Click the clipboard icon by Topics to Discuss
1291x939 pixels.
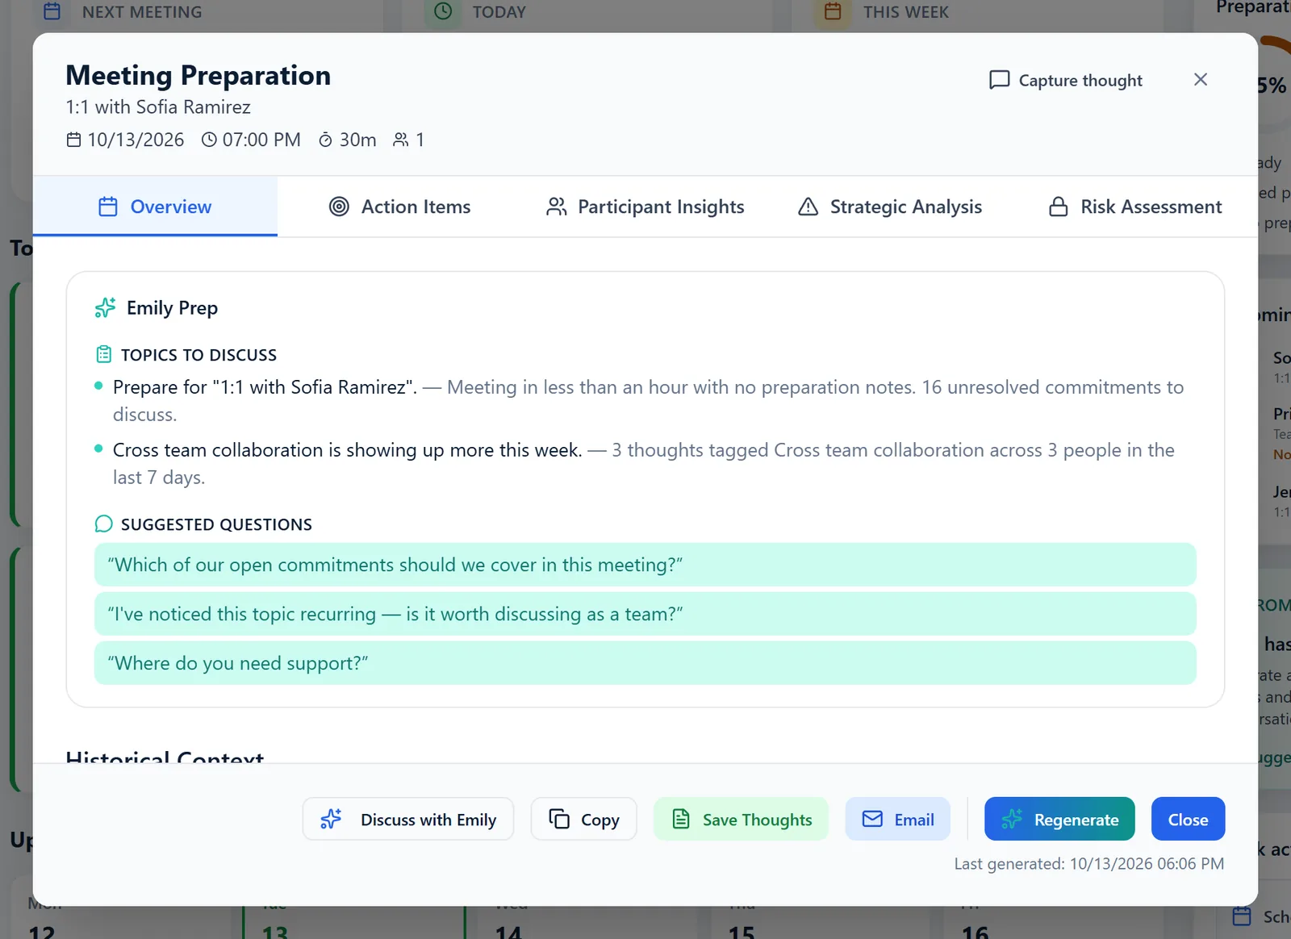103,354
